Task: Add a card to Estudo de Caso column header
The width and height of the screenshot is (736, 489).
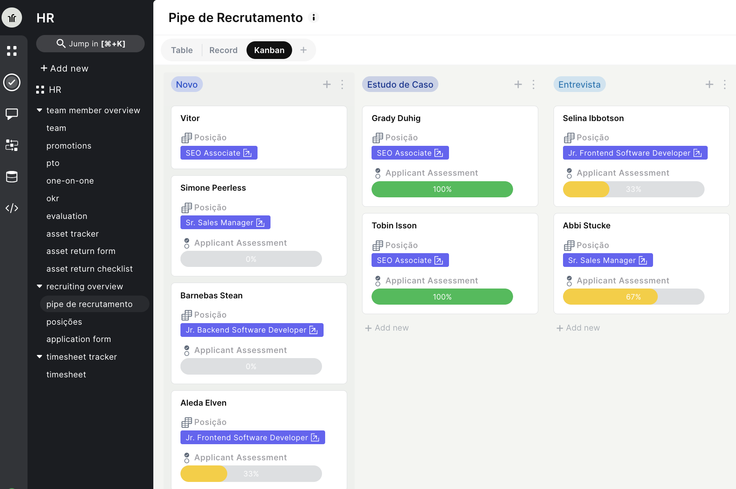Action: pos(518,85)
